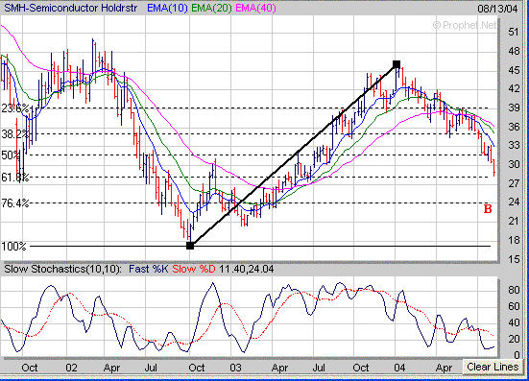Click the 100% baseline label

coord(13,246)
